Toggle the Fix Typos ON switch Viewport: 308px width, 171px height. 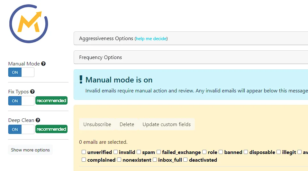click(x=21, y=101)
